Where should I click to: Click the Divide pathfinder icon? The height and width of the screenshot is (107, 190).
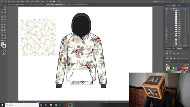pyautogui.click(x=167, y=58)
